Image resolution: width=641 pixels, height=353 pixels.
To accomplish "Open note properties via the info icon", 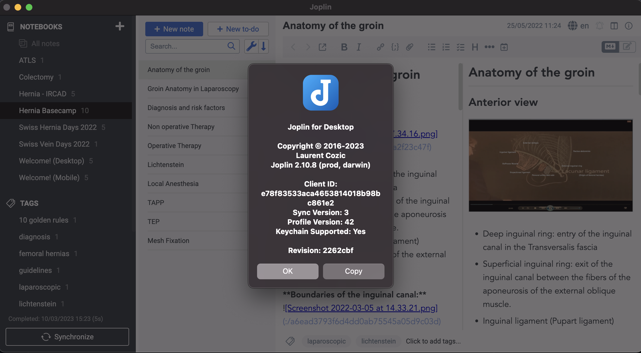I will 629,26.
